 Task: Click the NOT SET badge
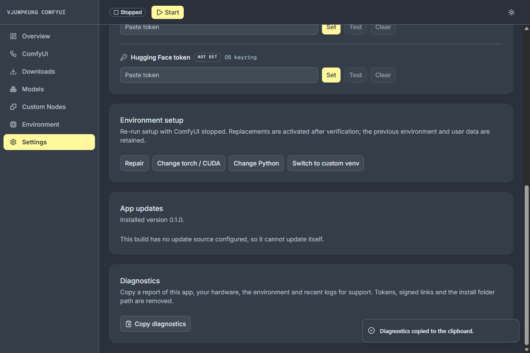(208, 57)
